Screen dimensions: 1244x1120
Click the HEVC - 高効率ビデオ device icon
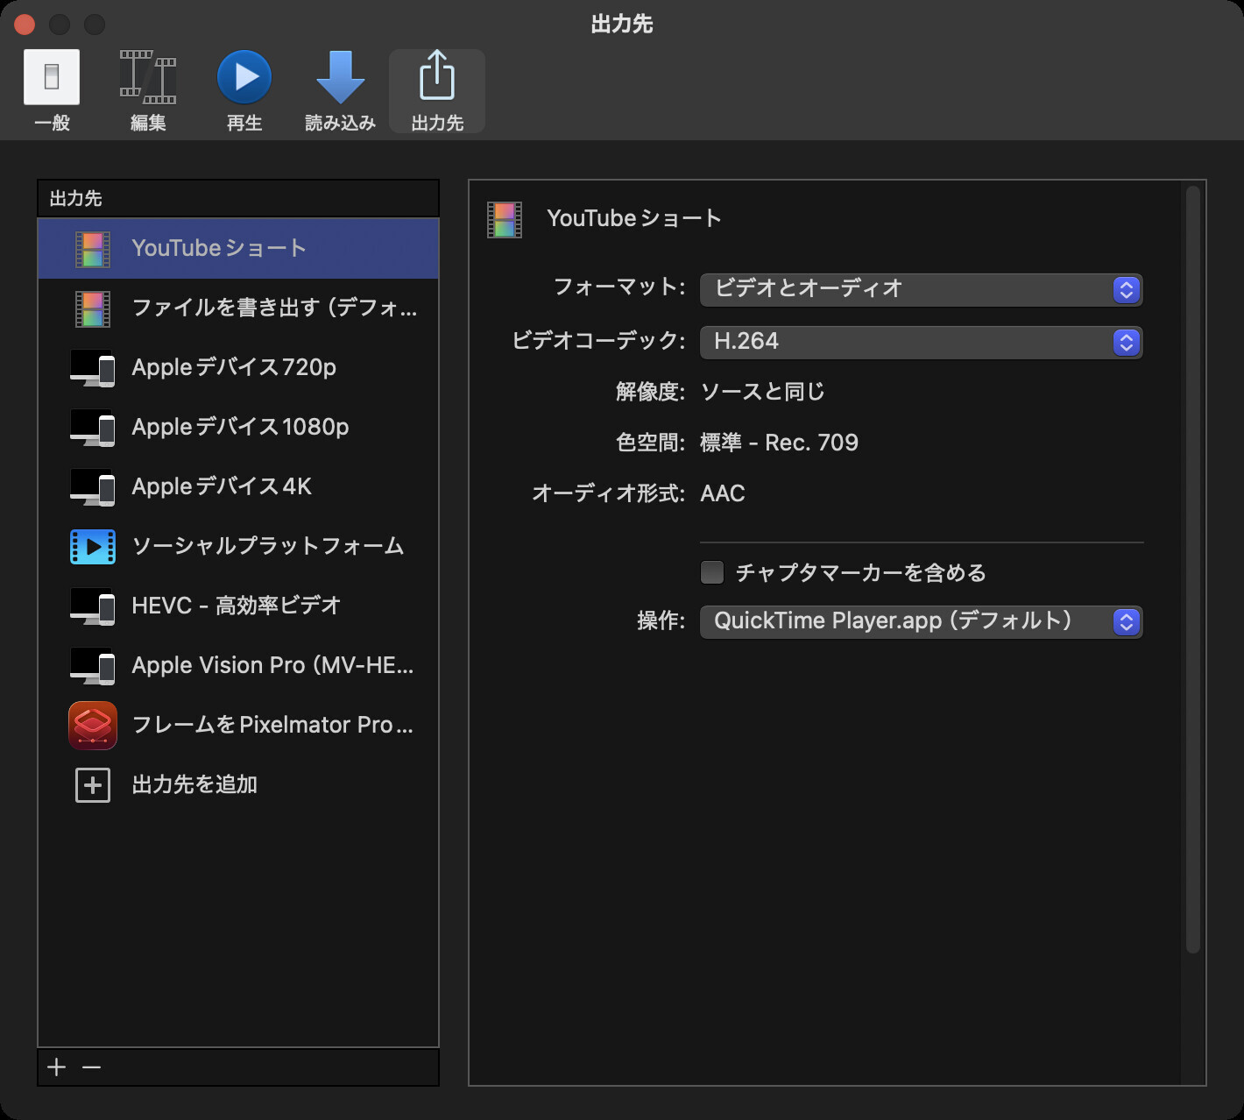click(x=93, y=606)
